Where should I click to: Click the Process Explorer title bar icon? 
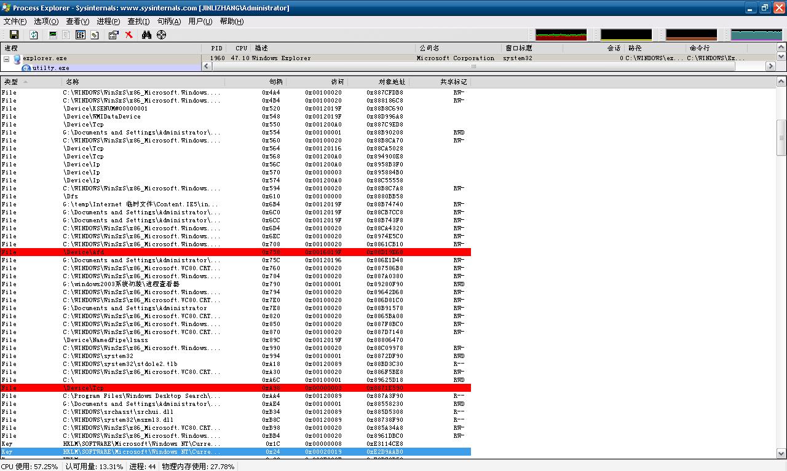pos(7,7)
